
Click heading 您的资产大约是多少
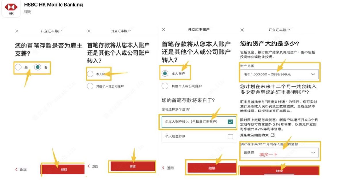[x=270, y=44]
